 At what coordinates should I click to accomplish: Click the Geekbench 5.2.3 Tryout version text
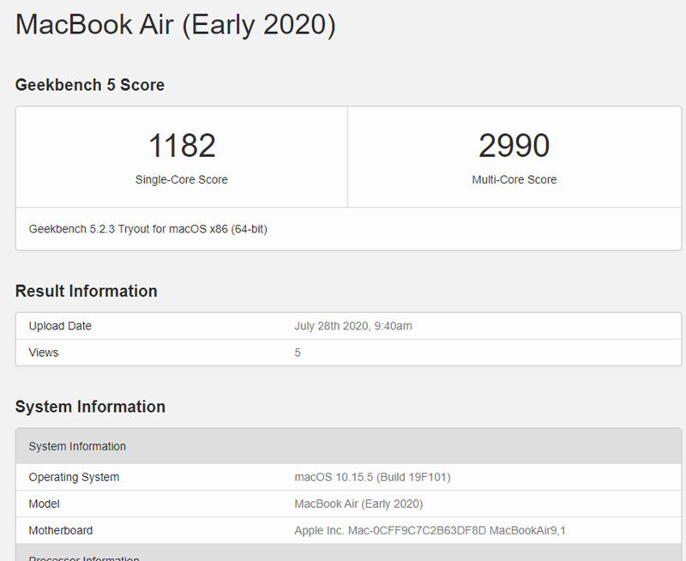pos(147,229)
